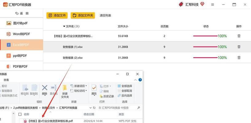
Task: Click the 删除 X icon in Explorer
Action: coord(45,88)
